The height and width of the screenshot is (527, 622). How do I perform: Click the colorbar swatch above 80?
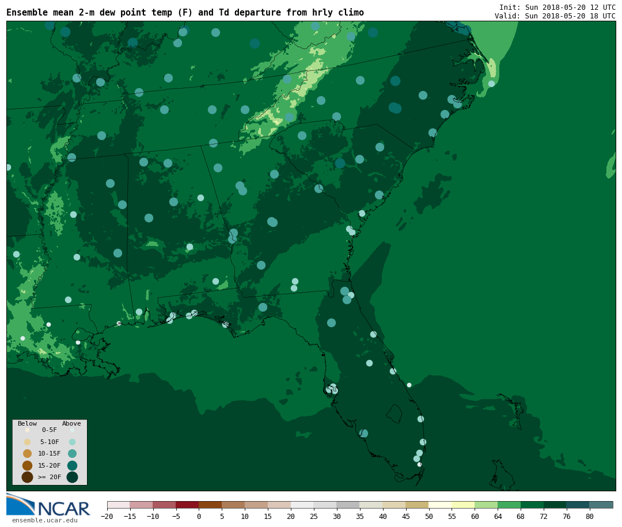pos(601,505)
